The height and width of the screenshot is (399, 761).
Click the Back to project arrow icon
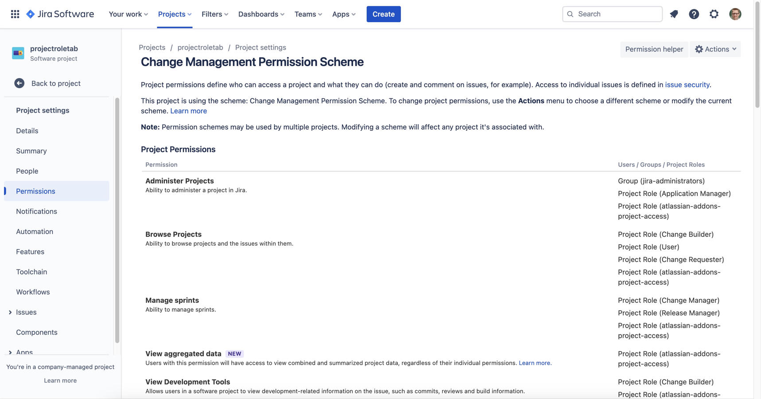coord(19,83)
